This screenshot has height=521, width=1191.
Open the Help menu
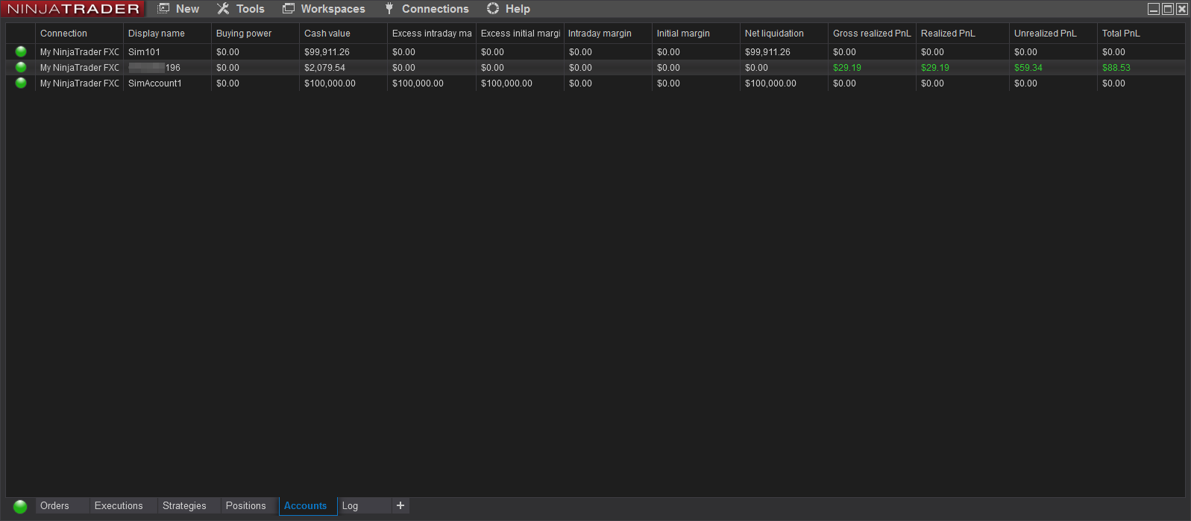pos(508,9)
